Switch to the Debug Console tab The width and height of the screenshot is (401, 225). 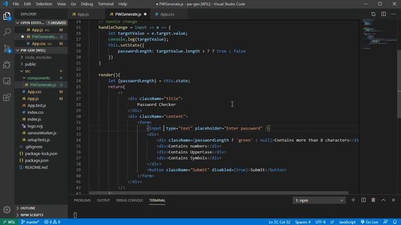pos(130,201)
